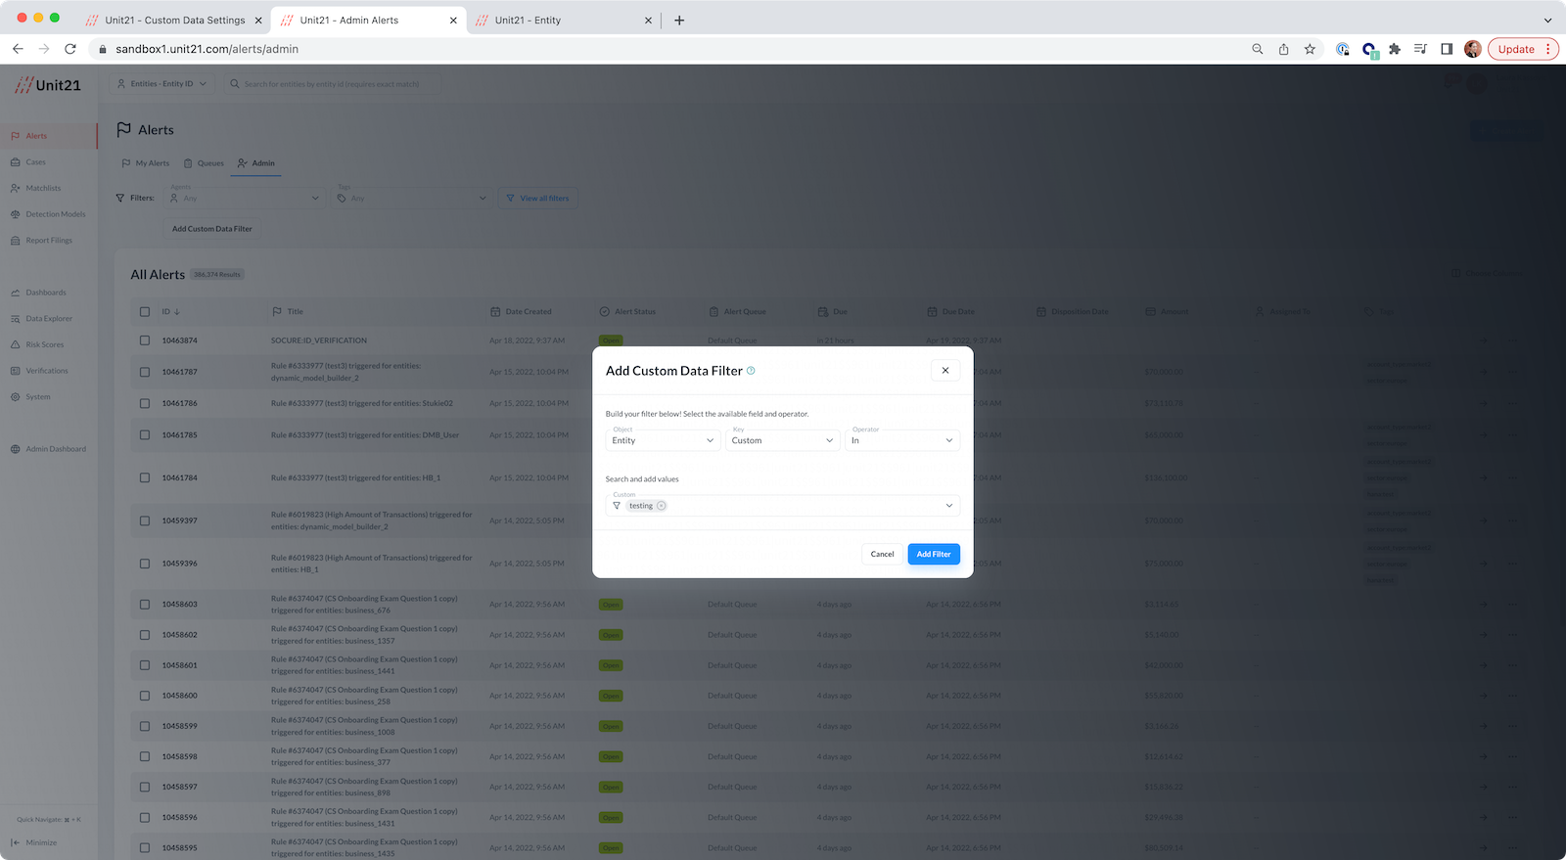
Task: Remove the testing value chip
Action: [662, 506]
